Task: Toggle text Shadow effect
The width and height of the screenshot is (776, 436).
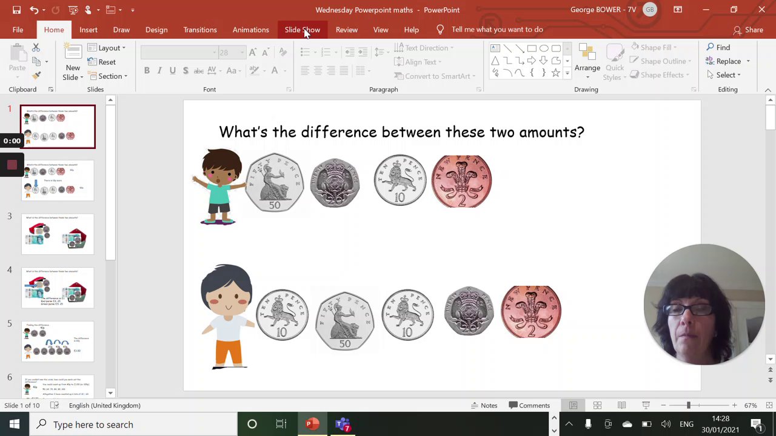Action: click(x=185, y=70)
